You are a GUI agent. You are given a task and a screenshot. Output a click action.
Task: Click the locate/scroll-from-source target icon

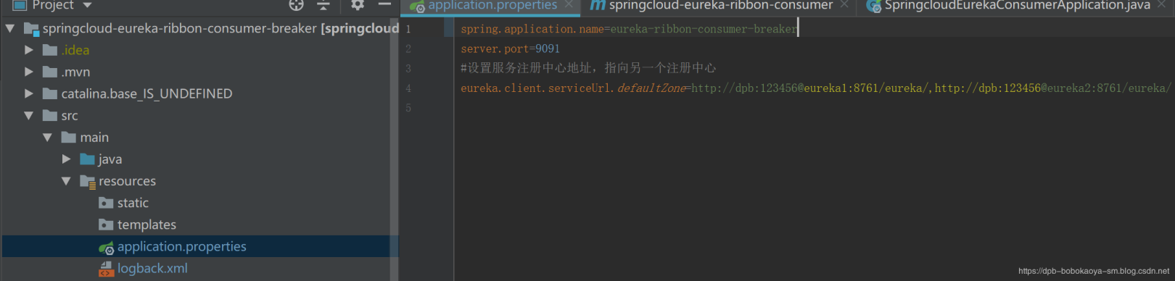pos(296,5)
